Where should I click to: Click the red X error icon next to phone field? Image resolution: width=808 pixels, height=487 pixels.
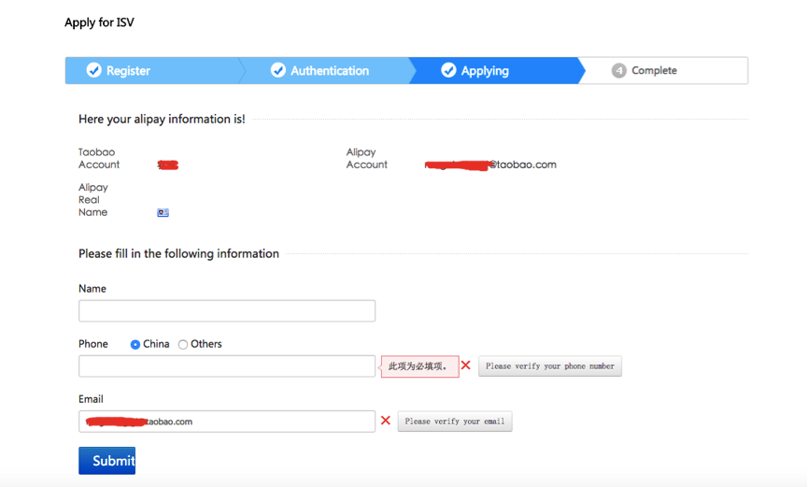pyautogui.click(x=466, y=365)
